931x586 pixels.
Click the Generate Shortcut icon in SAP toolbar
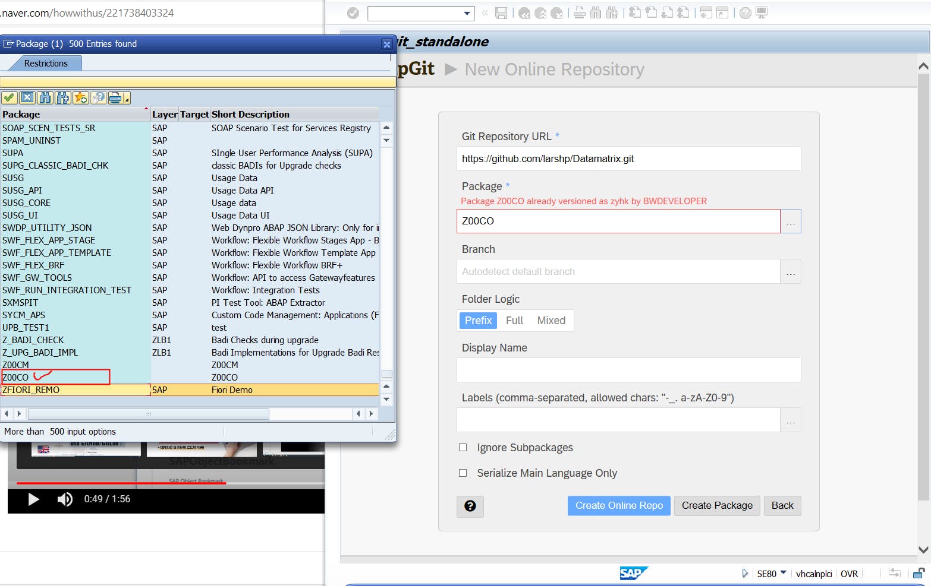722,13
